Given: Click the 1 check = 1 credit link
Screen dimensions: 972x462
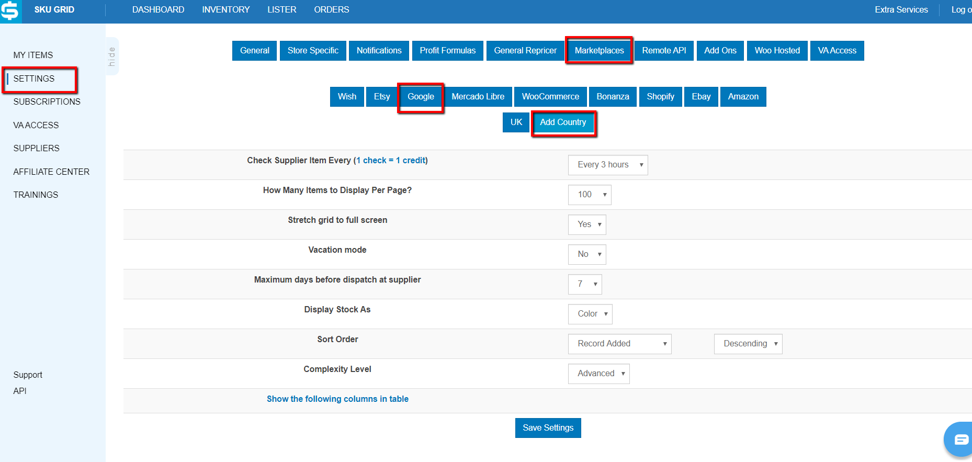Looking at the screenshot, I should [x=391, y=161].
